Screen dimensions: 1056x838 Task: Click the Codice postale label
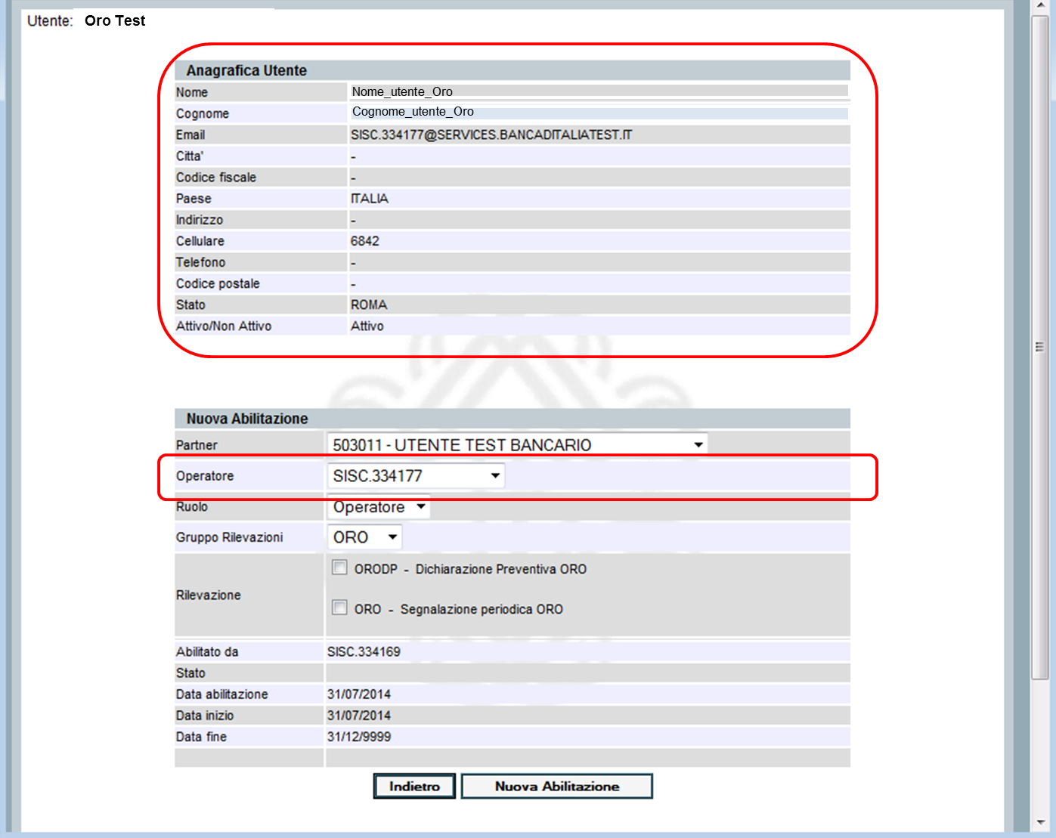tap(218, 283)
